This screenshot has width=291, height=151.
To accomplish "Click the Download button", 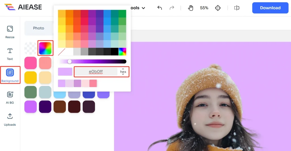I will click(270, 8).
